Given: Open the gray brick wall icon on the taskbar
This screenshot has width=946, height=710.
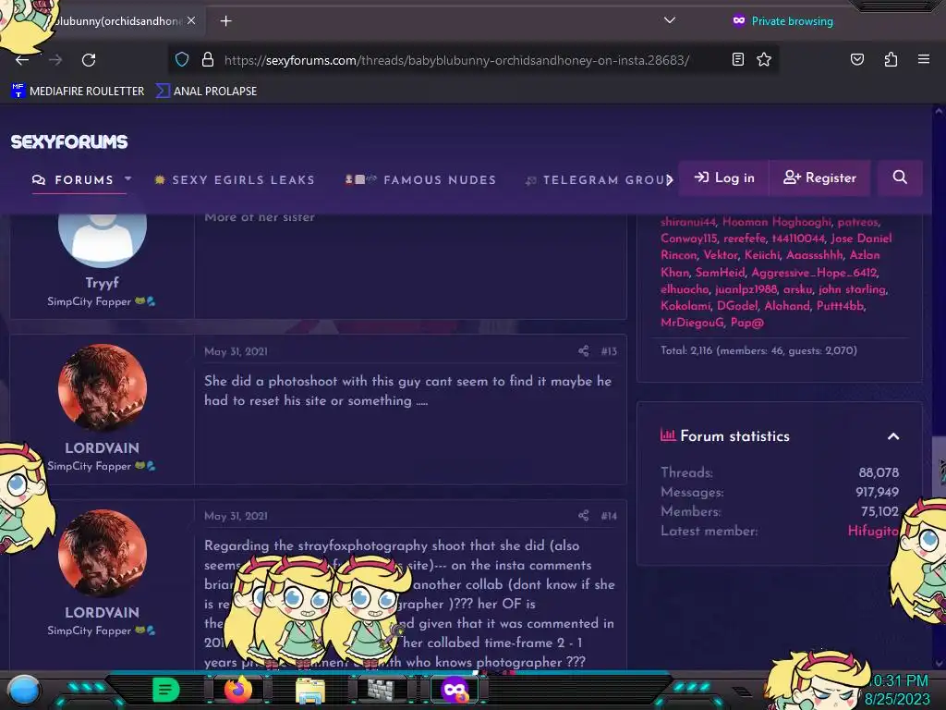Looking at the screenshot, I should tap(382, 690).
